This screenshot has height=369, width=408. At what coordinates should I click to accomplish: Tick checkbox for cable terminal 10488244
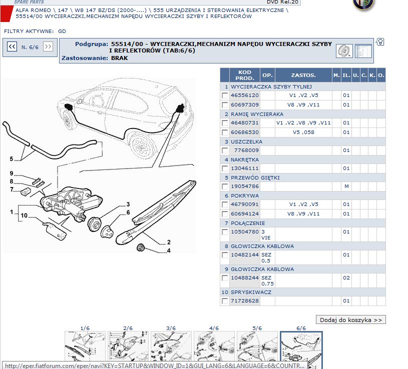225,278
